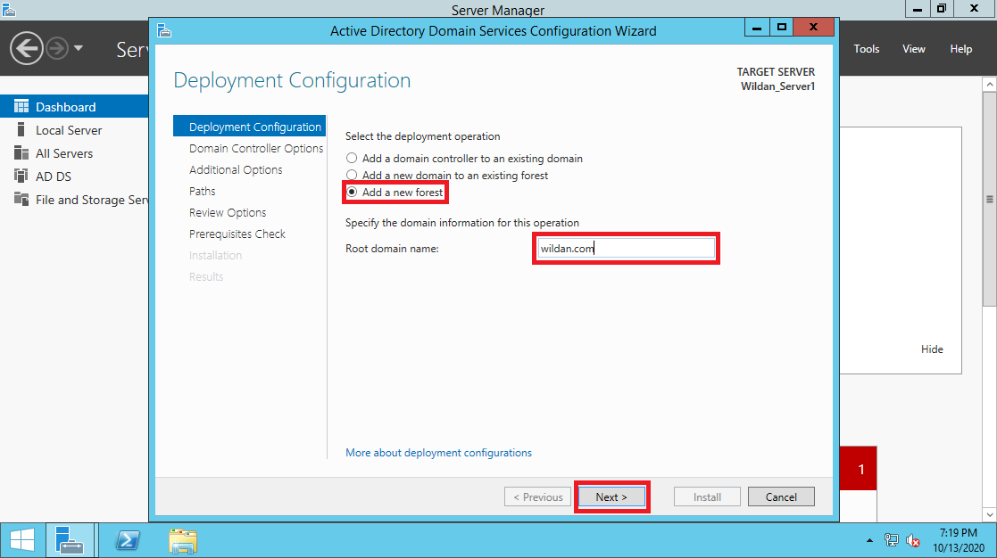The width and height of the screenshot is (997, 558).
Task: Open Server Manager from the taskbar
Action: tap(70, 541)
